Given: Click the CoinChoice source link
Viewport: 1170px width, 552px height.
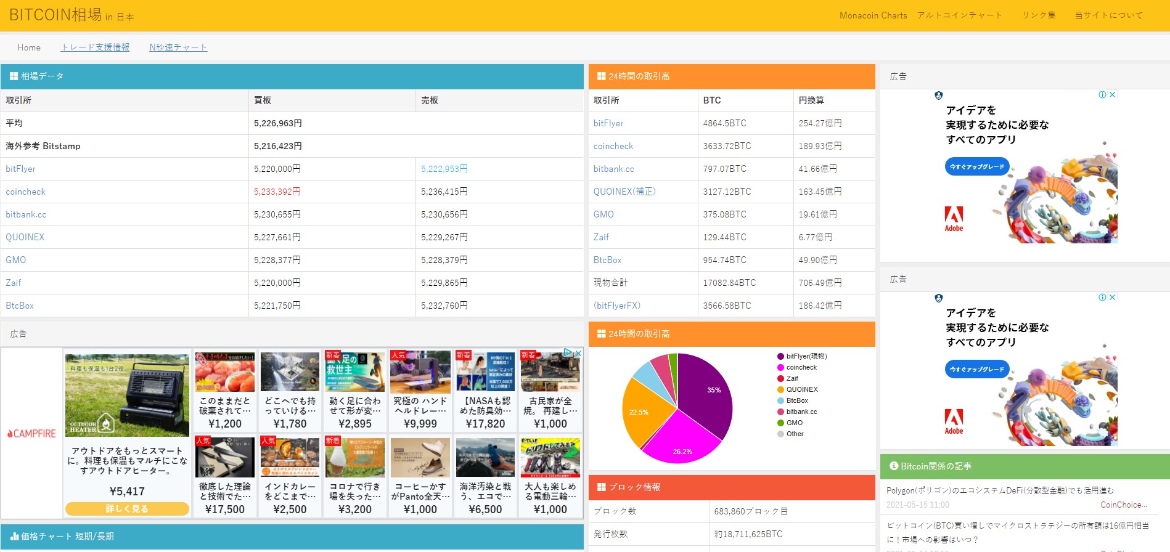Looking at the screenshot, I should click(1124, 505).
